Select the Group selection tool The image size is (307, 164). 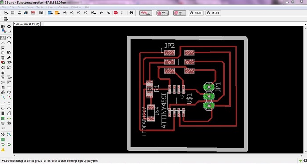click(x=3, y=38)
